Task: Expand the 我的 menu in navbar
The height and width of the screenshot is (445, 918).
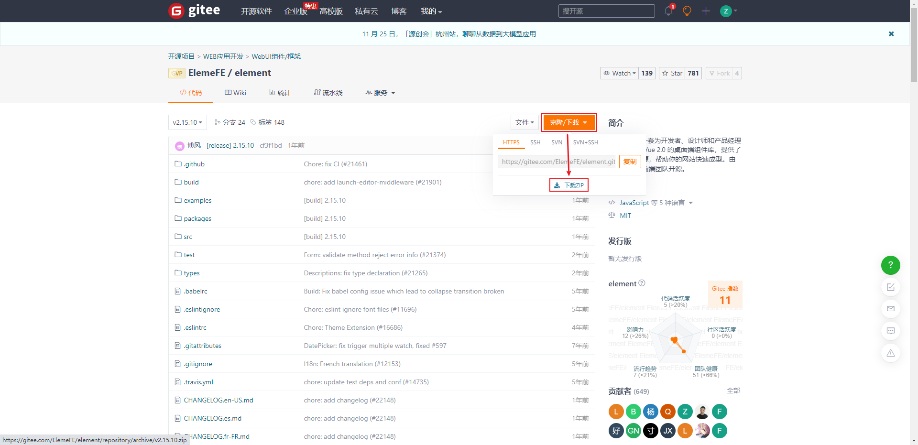Action: click(x=431, y=11)
